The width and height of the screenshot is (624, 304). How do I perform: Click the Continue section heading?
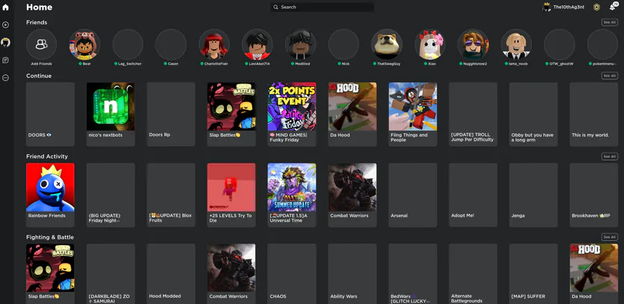coord(39,76)
